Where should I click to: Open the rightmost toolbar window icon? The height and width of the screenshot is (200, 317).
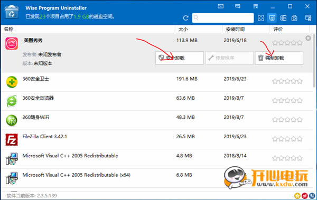(308, 18)
